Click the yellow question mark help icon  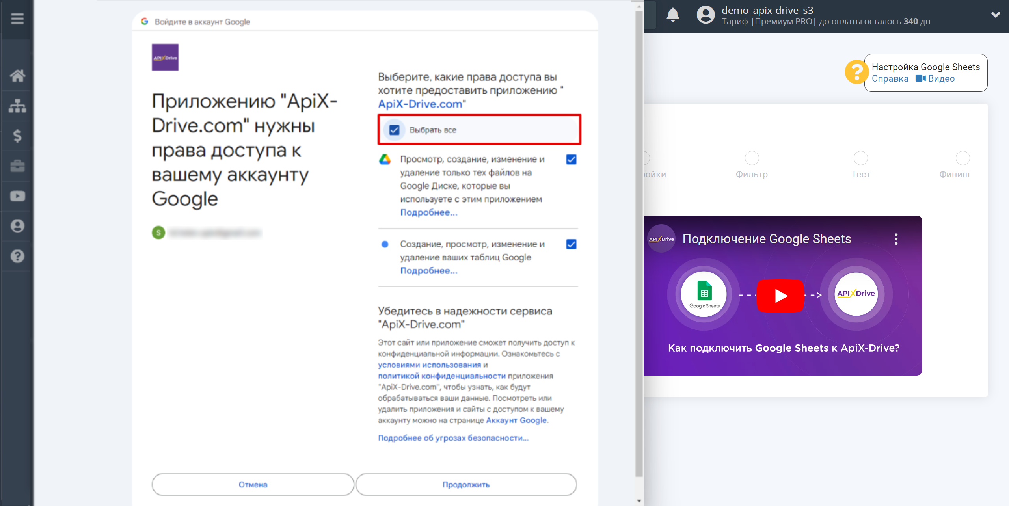(856, 72)
